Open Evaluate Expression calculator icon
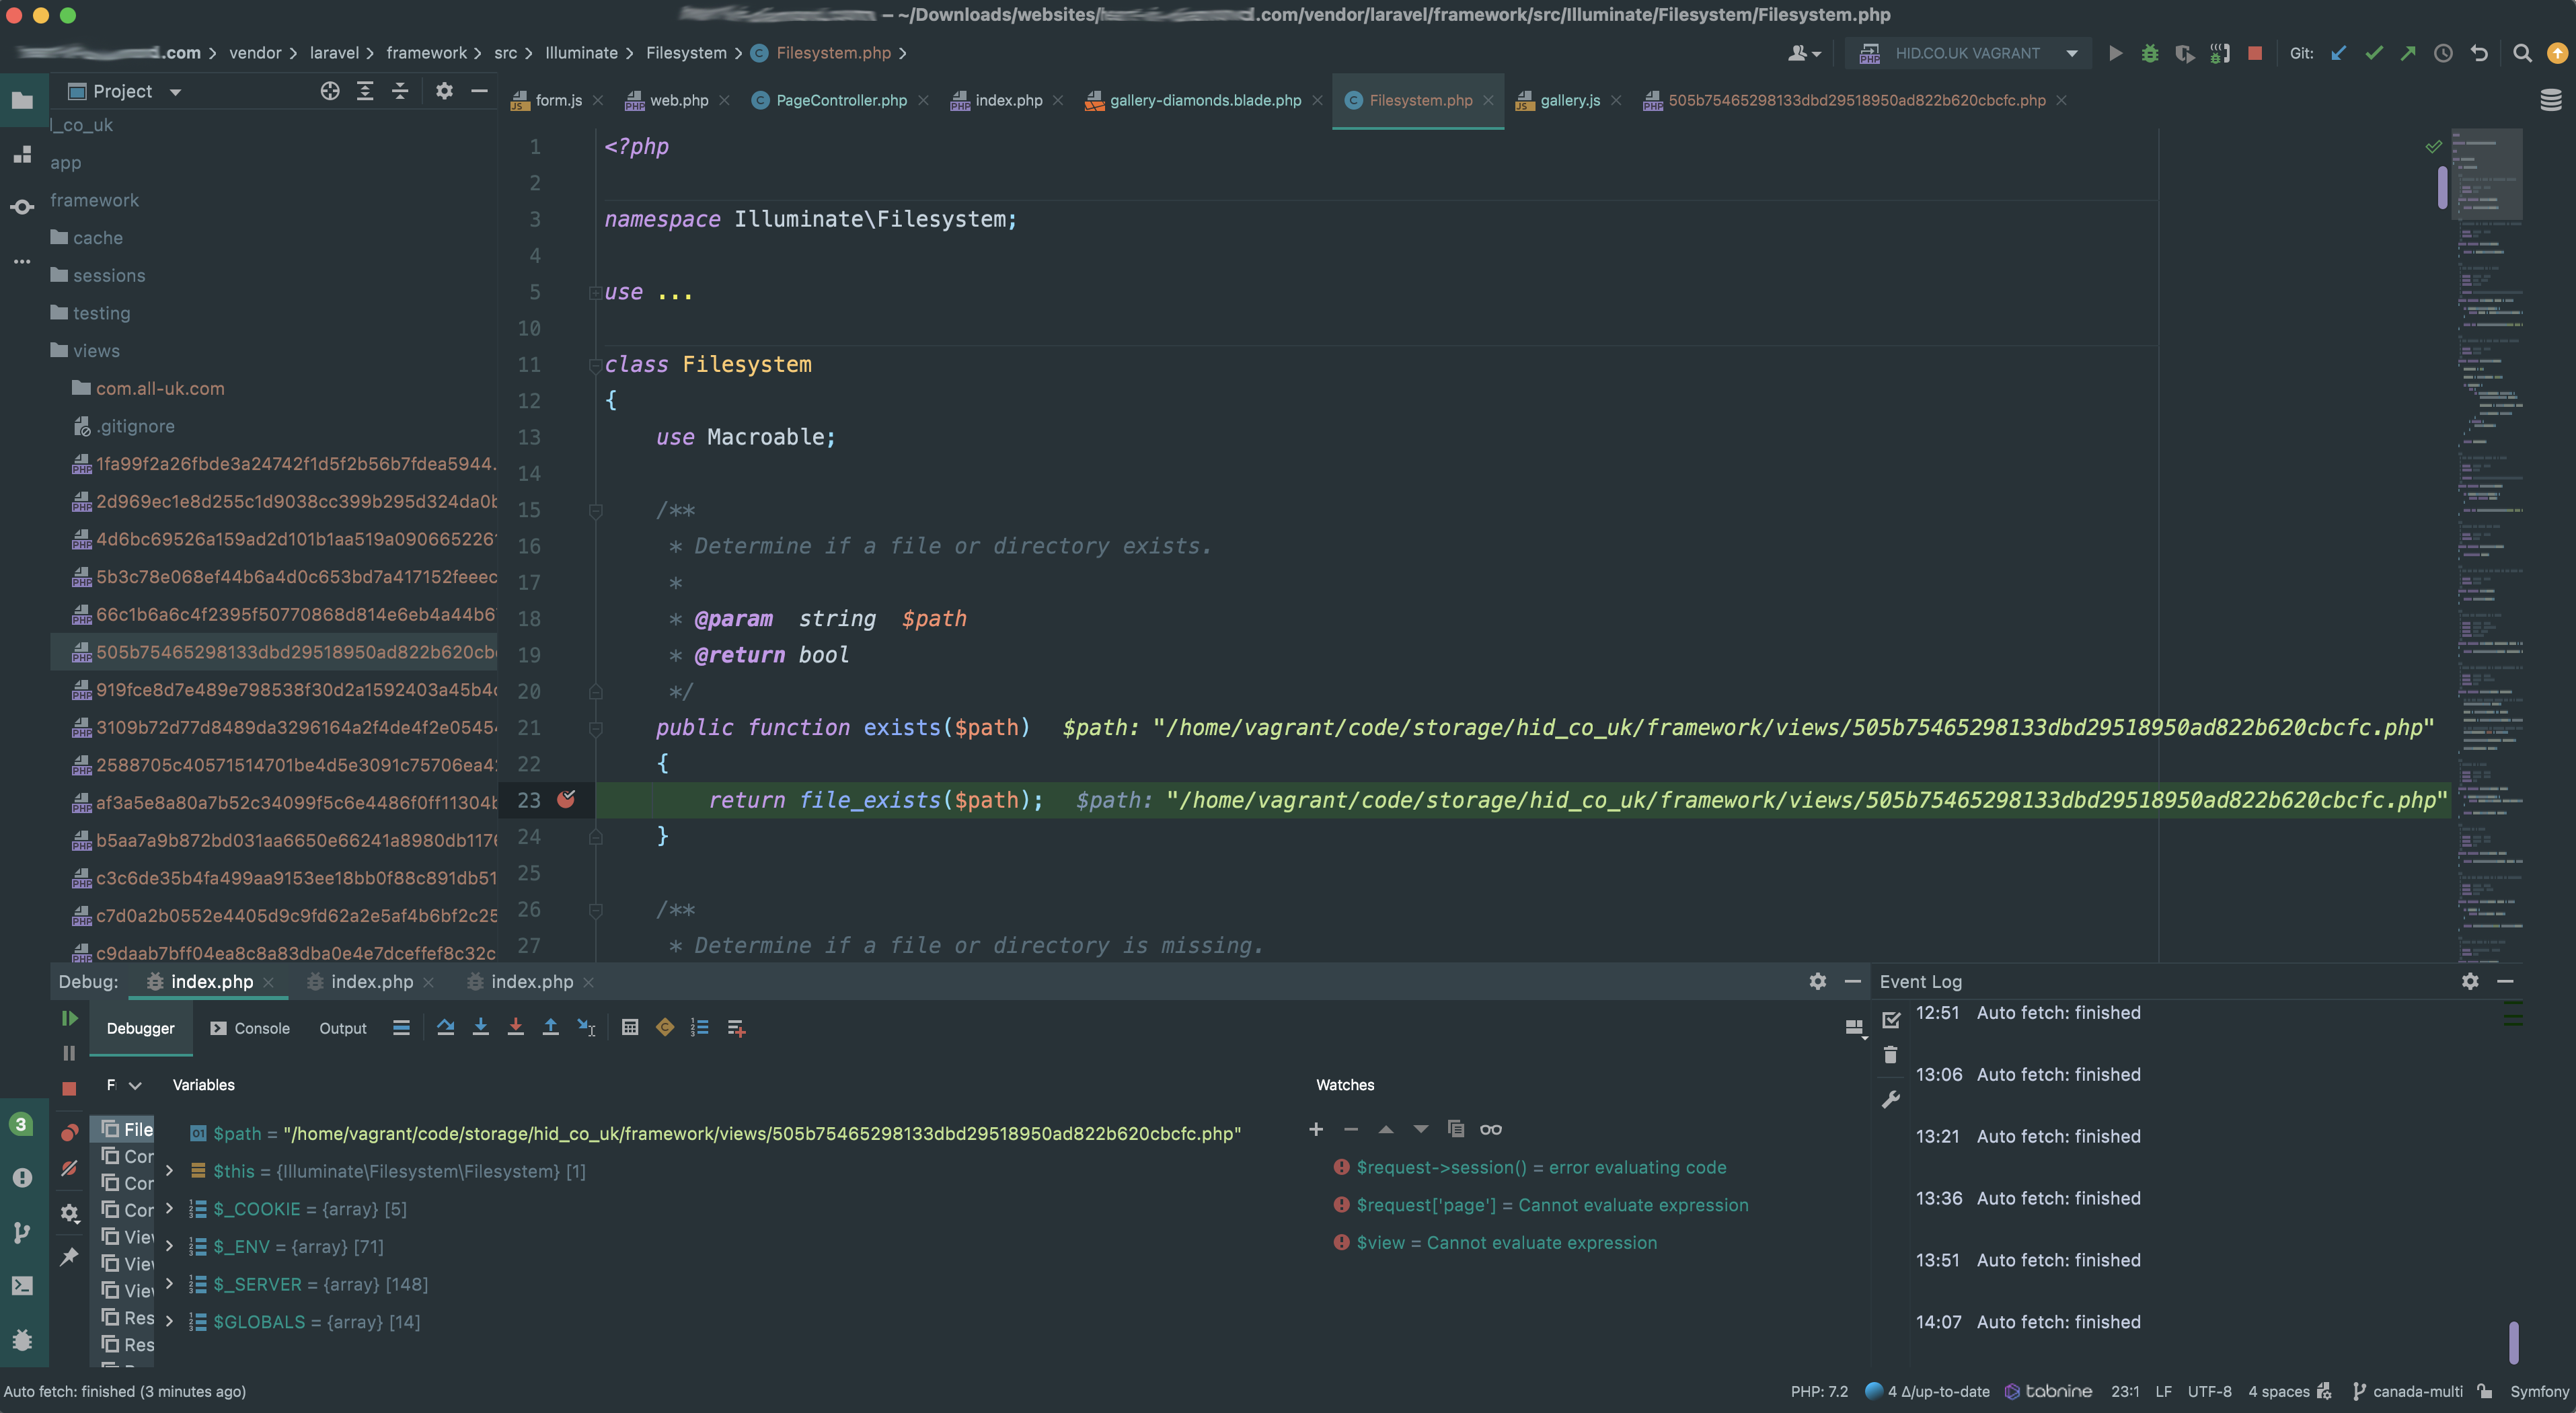Viewport: 2576px width, 1413px height. [x=630, y=1027]
